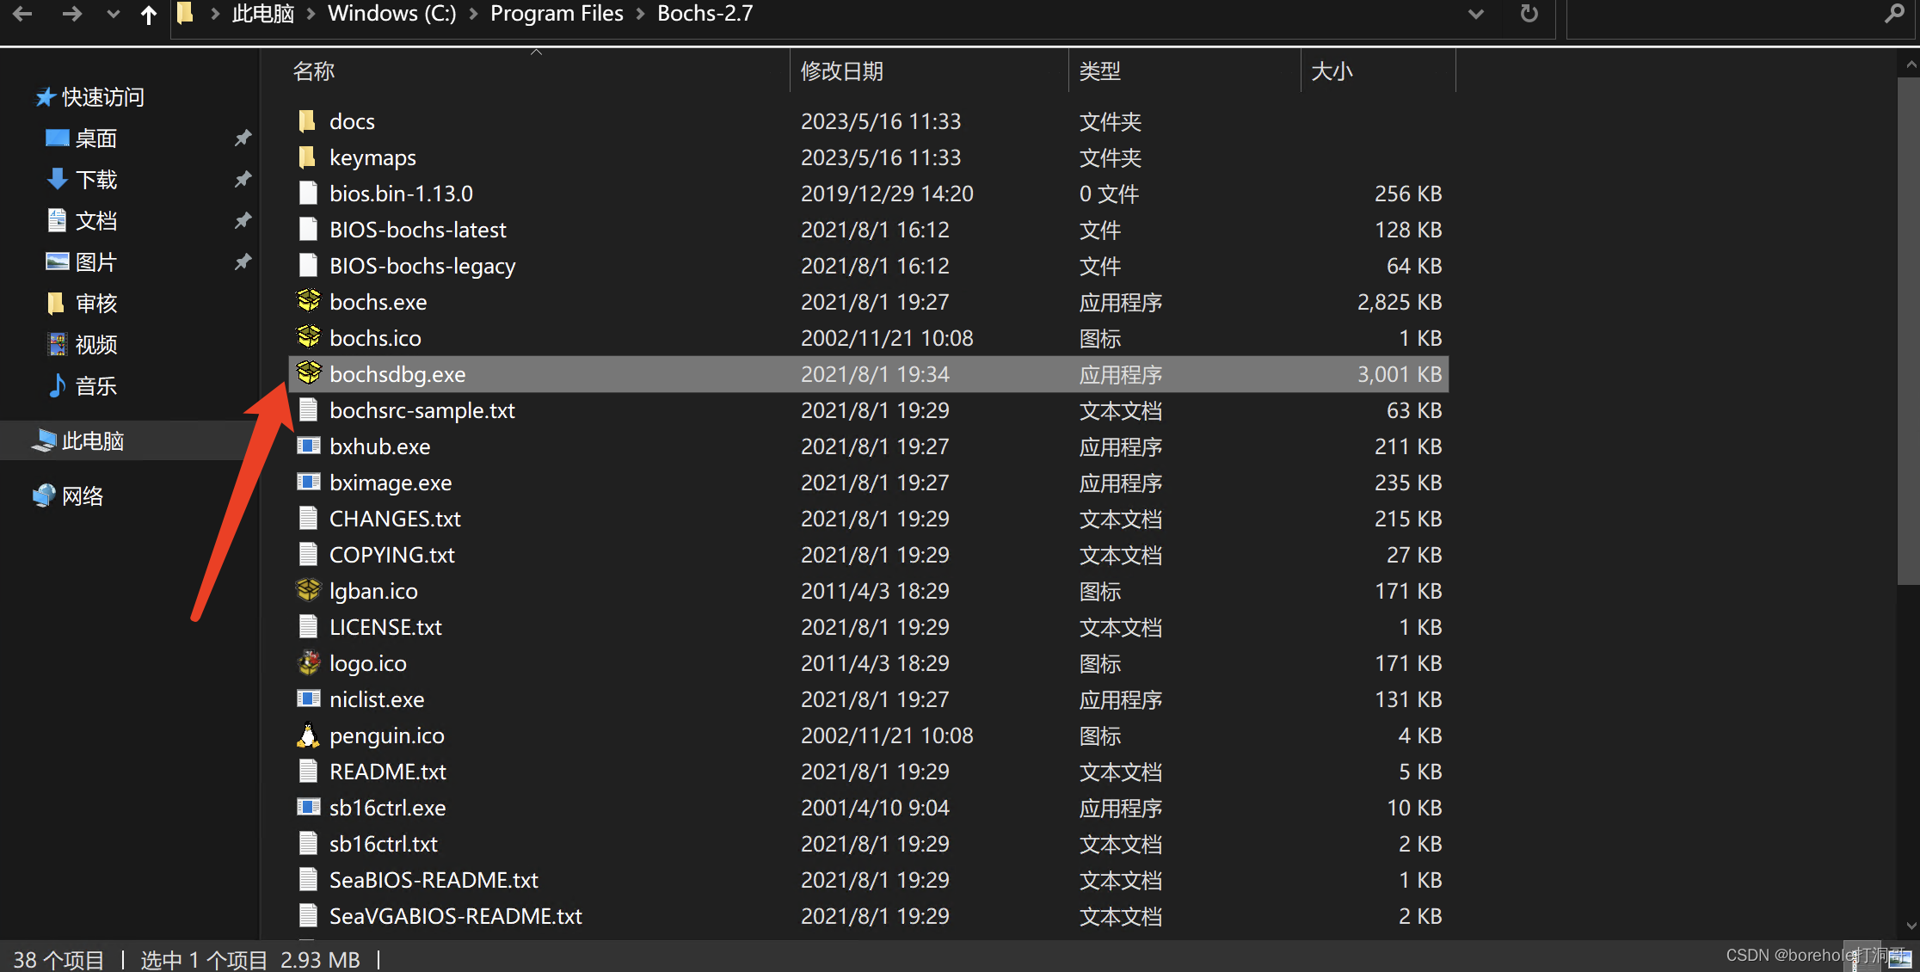Navigate back with the left arrow
The width and height of the screenshot is (1920, 972).
click(x=23, y=15)
